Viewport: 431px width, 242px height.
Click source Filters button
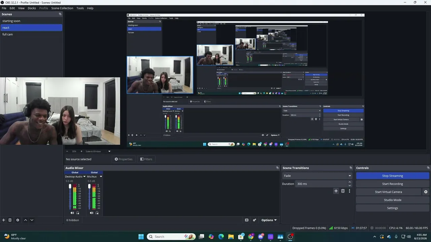(x=146, y=159)
